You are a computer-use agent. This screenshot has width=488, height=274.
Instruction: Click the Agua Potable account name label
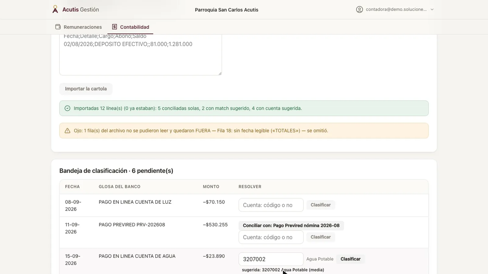[x=320, y=259]
